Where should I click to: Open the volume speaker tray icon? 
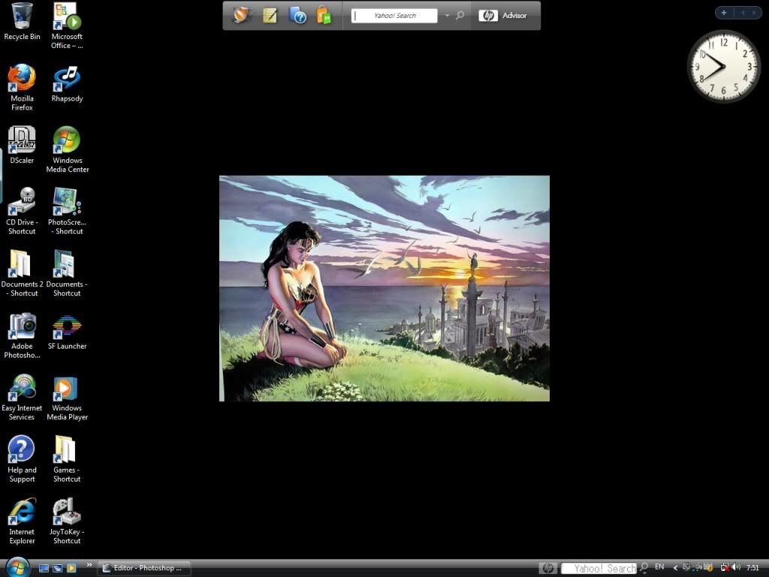[x=736, y=567]
